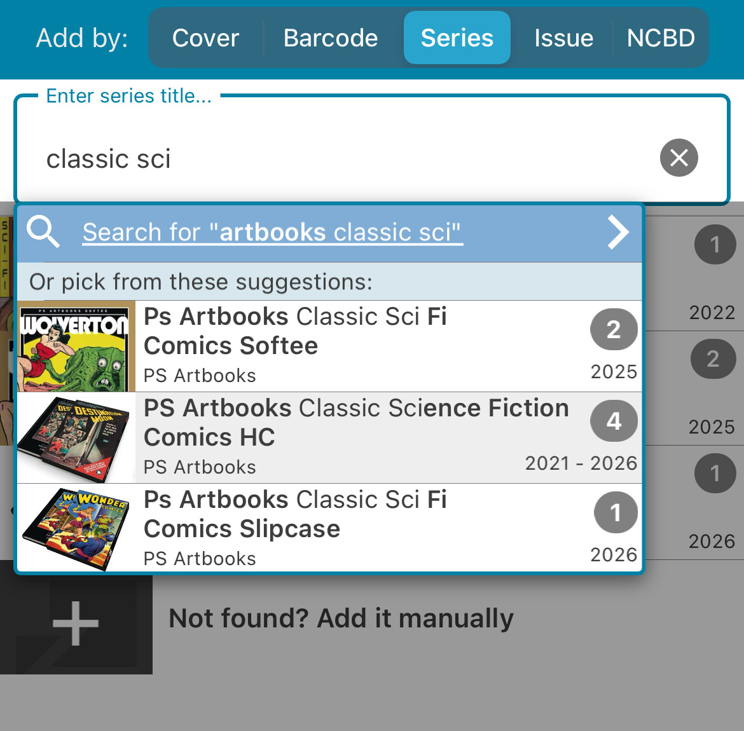Click the plus icon to add manually

click(76, 623)
